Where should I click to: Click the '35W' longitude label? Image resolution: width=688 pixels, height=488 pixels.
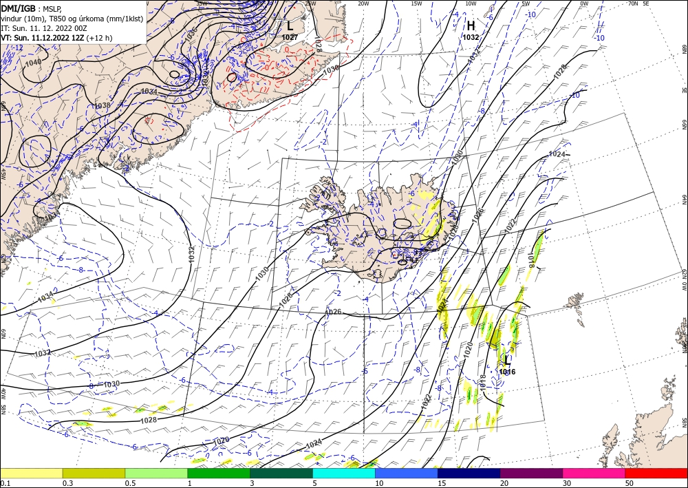202,3
